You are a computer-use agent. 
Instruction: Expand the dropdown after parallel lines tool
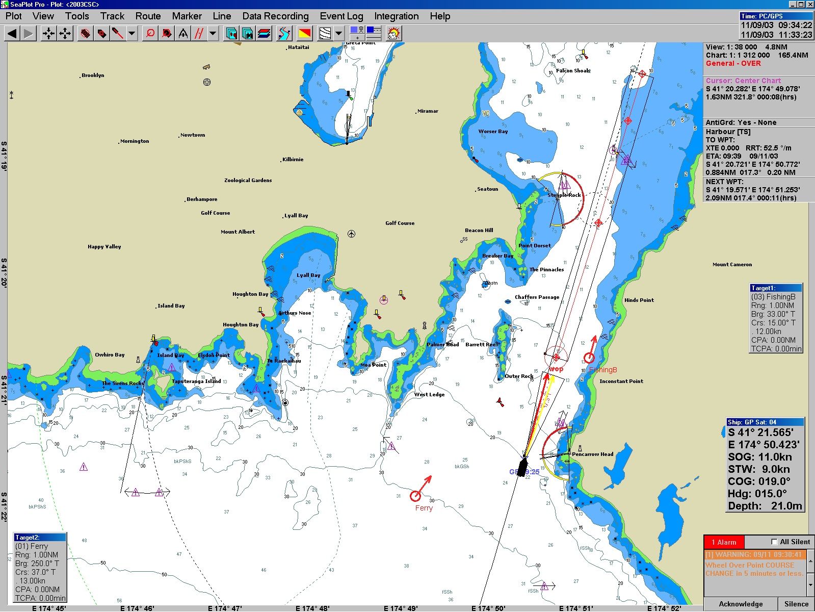[213, 34]
